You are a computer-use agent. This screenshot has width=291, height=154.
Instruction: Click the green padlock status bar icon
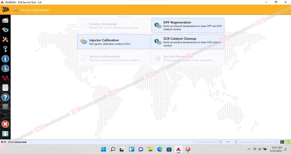coord(288,142)
